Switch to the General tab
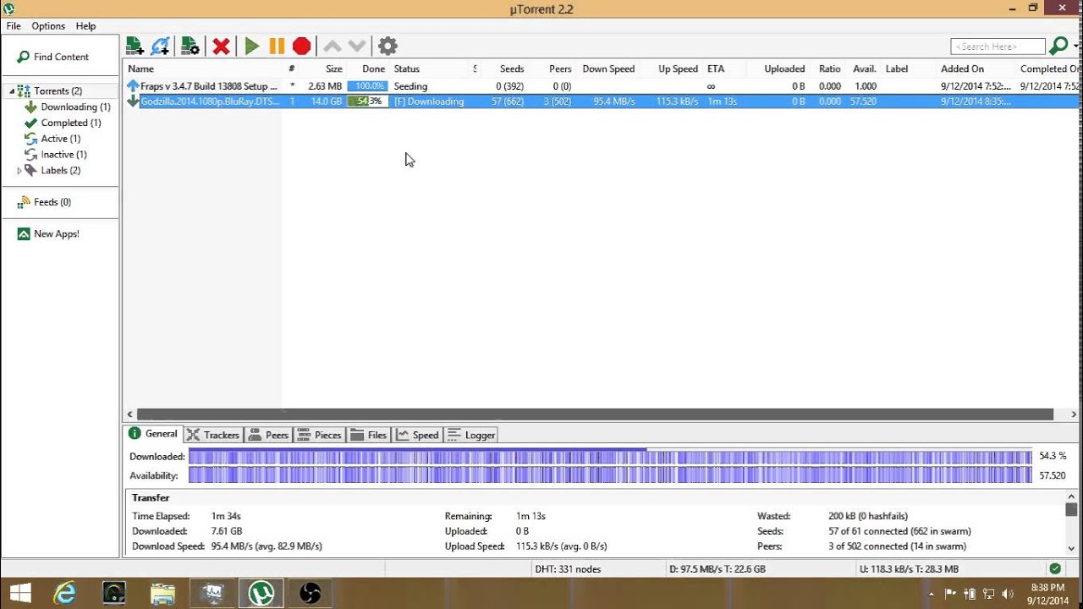This screenshot has width=1083, height=609. (x=152, y=434)
